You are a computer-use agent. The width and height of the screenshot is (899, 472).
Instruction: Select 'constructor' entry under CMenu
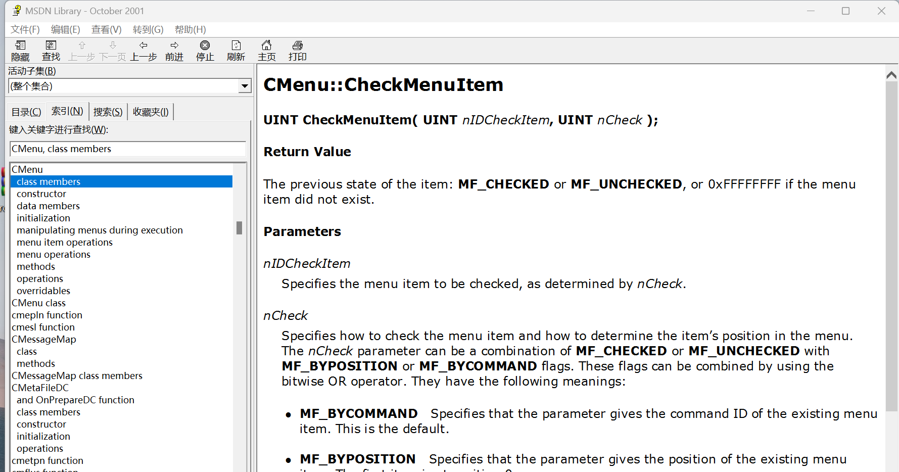(41, 194)
